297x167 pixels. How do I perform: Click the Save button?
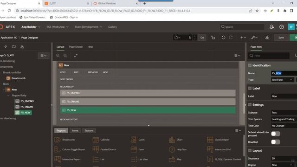click(281, 38)
